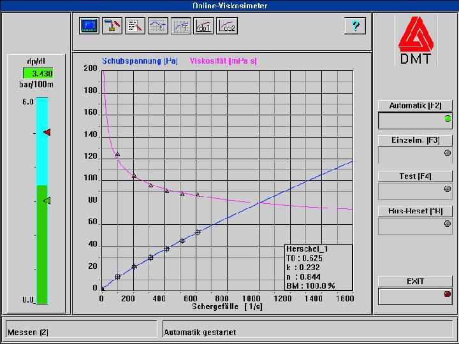
Task: Click the red upper limit marker on gauge
Action: coord(47,132)
